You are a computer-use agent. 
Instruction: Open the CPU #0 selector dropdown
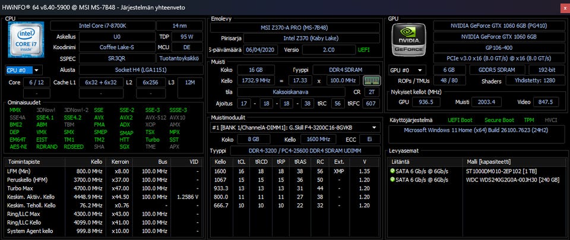[x=24, y=70]
